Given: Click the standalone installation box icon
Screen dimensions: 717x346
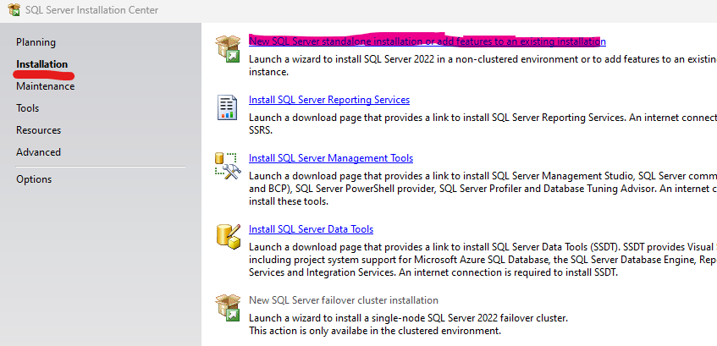Looking at the screenshot, I should (x=229, y=48).
